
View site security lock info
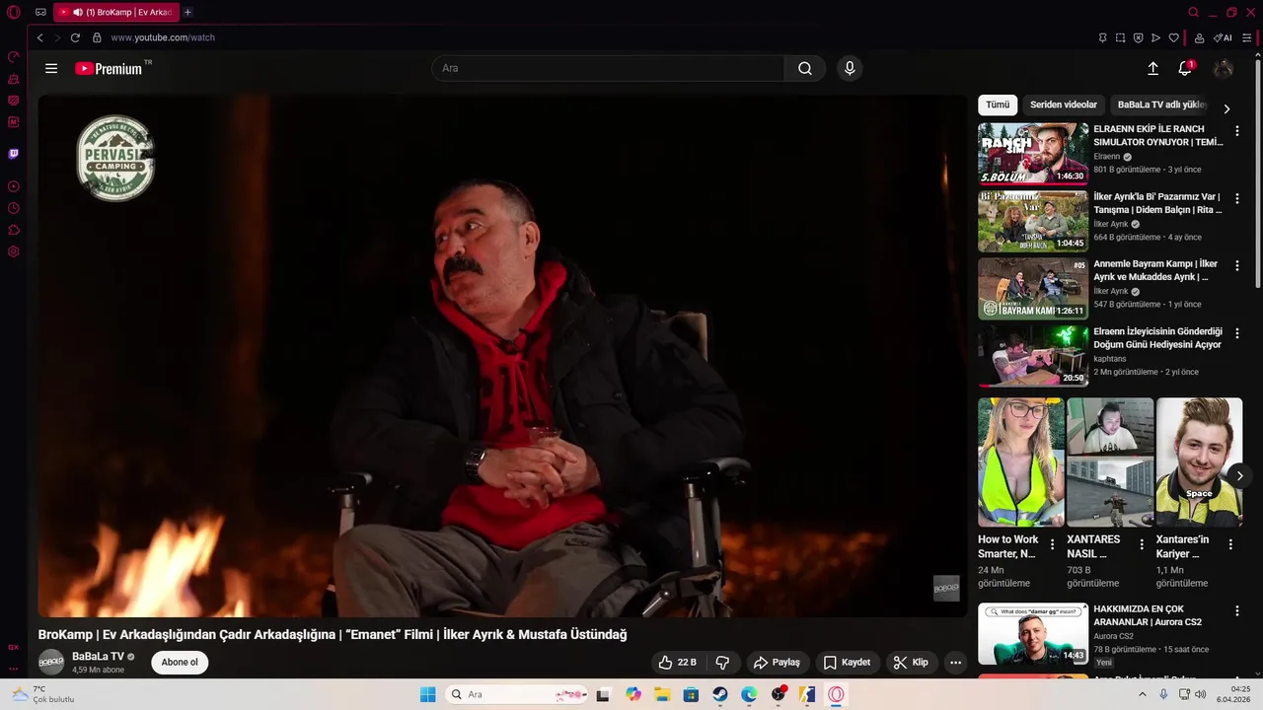tap(97, 37)
